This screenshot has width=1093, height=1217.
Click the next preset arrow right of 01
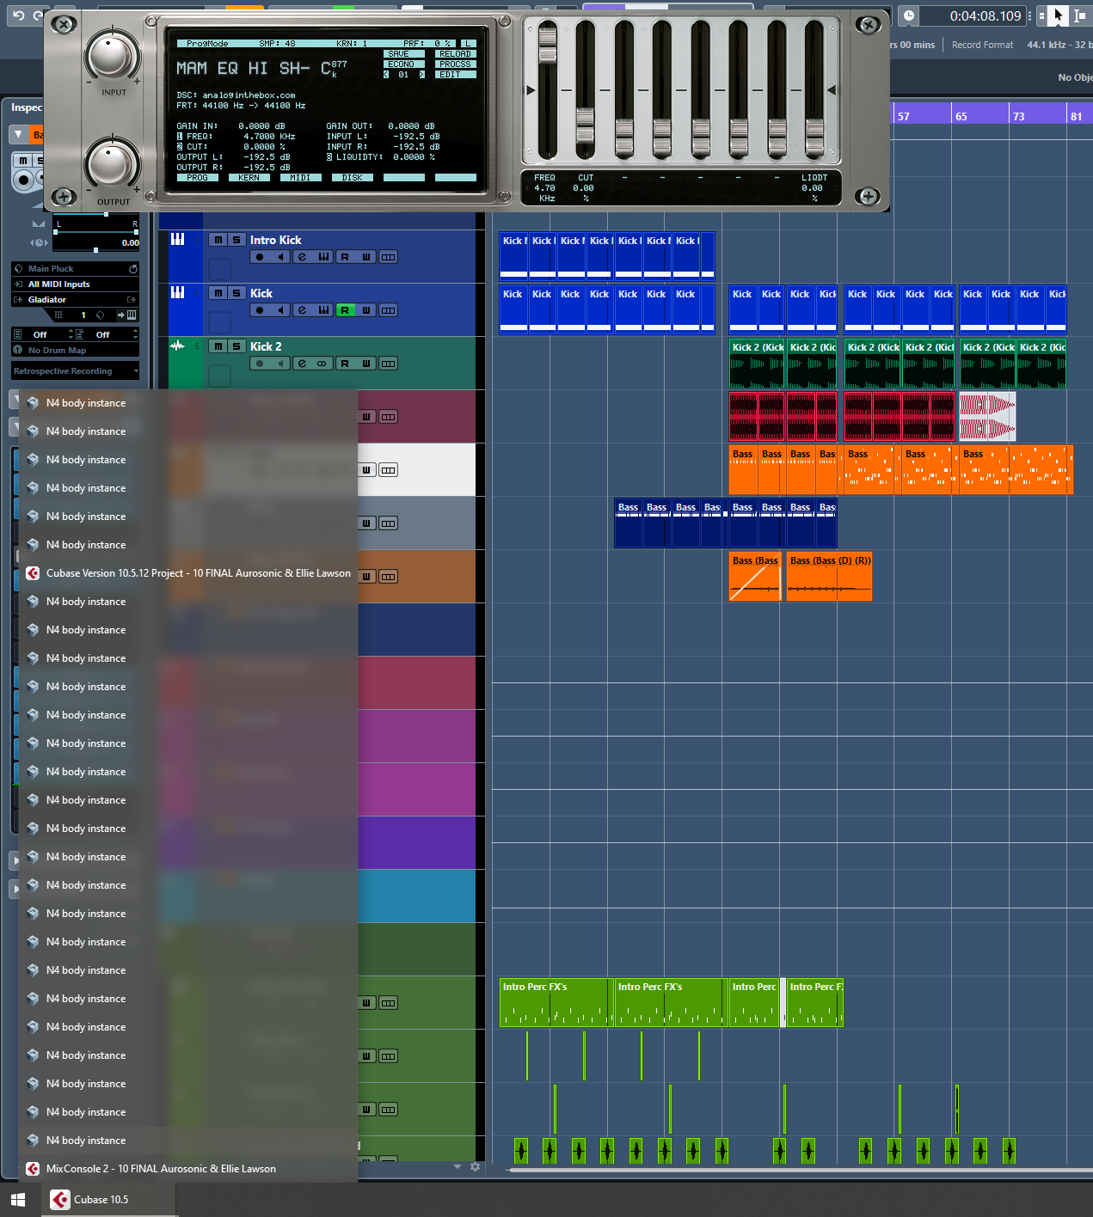point(421,75)
